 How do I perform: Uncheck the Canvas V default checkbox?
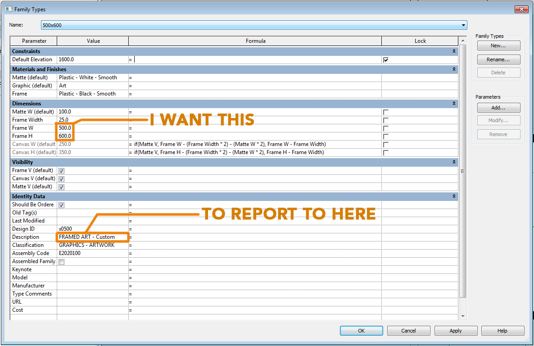61,178
